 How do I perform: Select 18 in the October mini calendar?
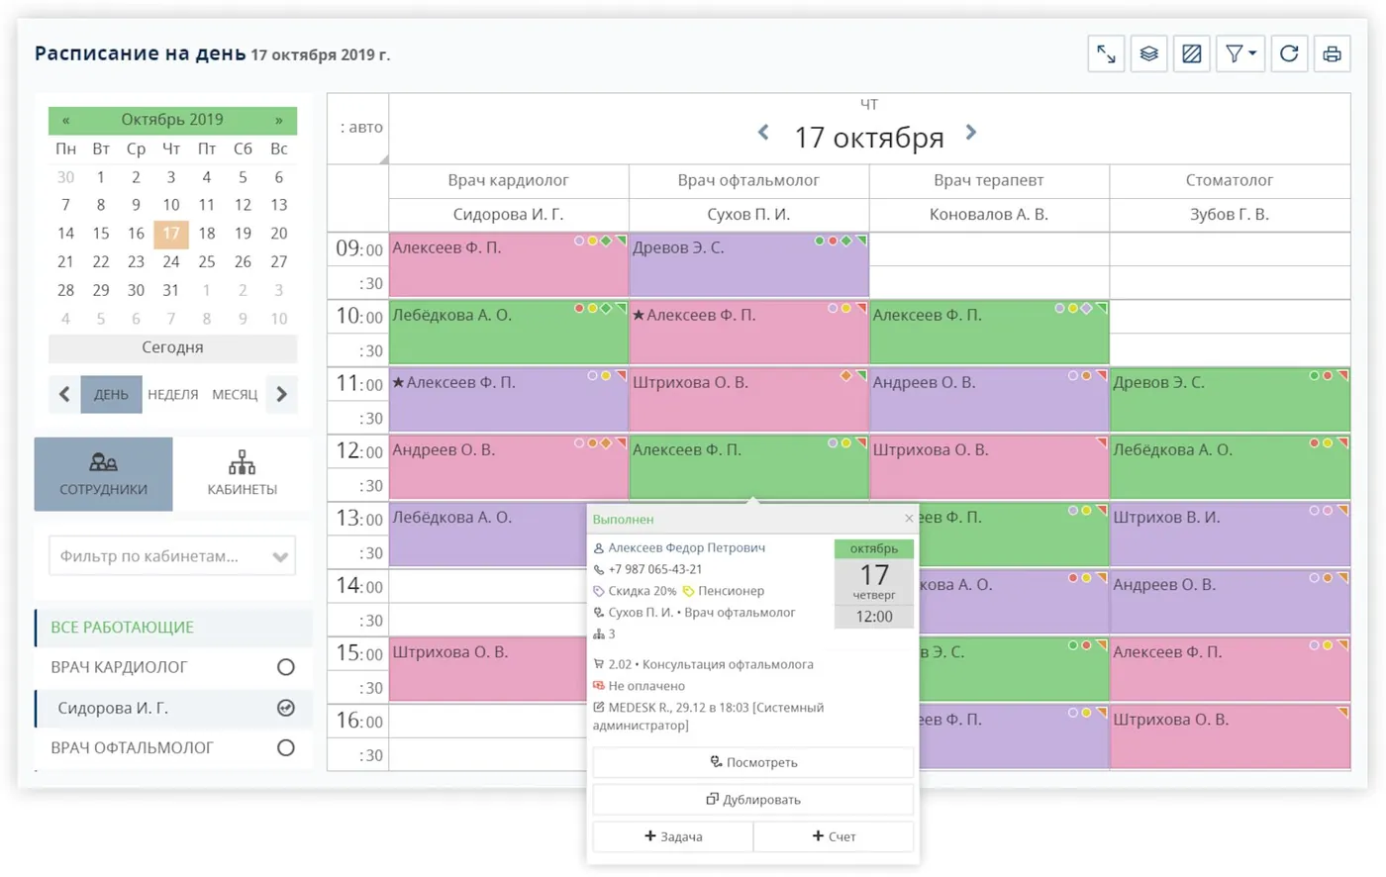click(207, 234)
